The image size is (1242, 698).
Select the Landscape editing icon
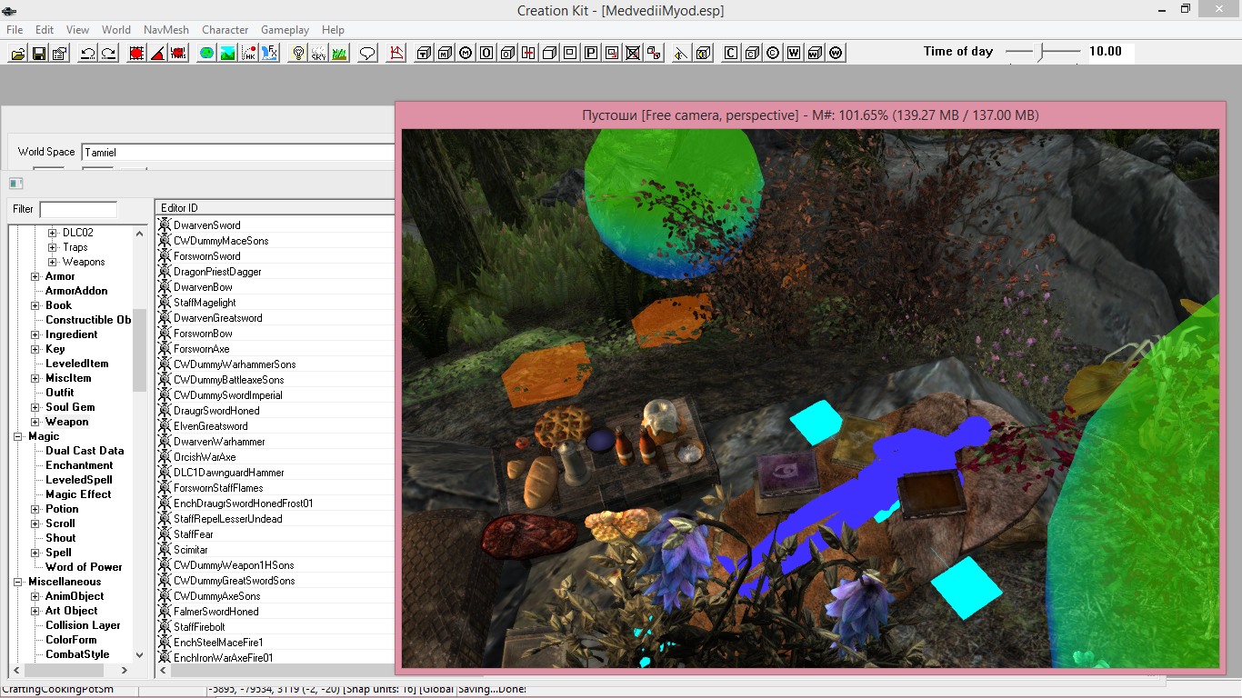click(x=227, y=54)
